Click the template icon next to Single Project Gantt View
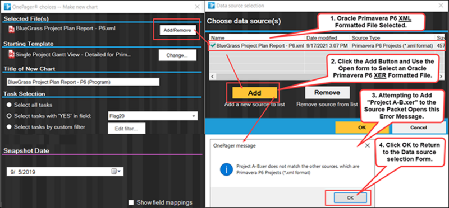Screen dimensions: 449x208 [x=12, y=54]
